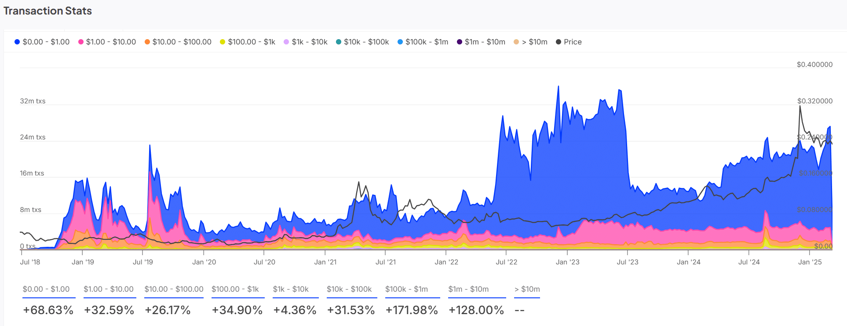Open the > $10m stats tab
This screenshot has width=847, height=326.
[x=527, y=289]
